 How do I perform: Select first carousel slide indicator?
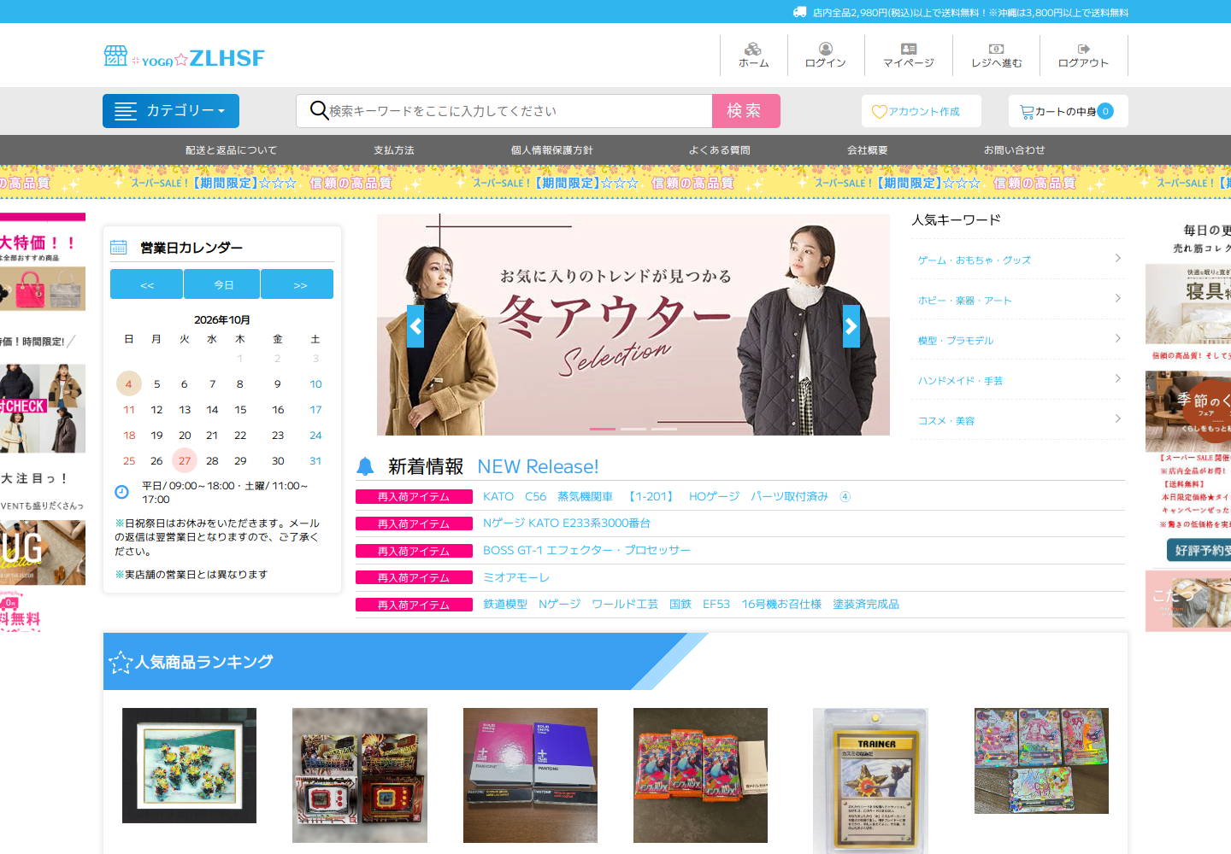(603, 429)
